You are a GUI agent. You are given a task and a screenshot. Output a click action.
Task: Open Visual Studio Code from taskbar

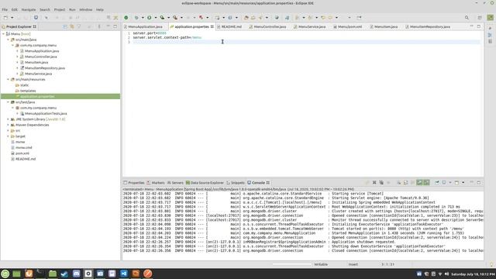124,274
